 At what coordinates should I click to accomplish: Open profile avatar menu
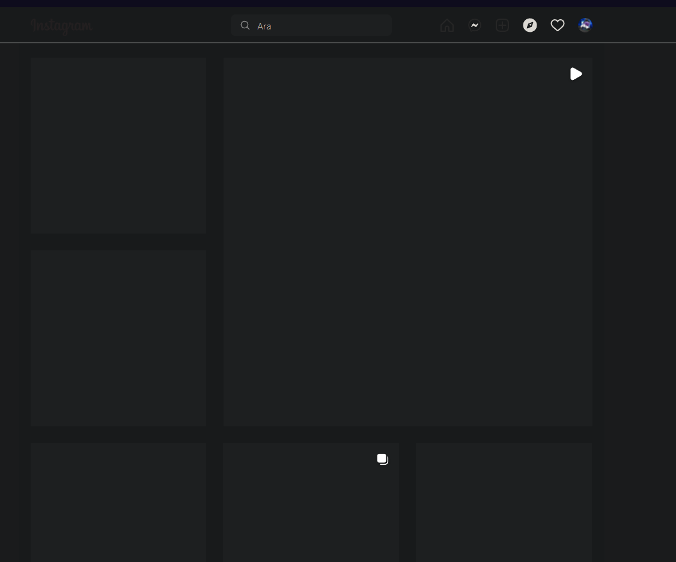point(585,25)
